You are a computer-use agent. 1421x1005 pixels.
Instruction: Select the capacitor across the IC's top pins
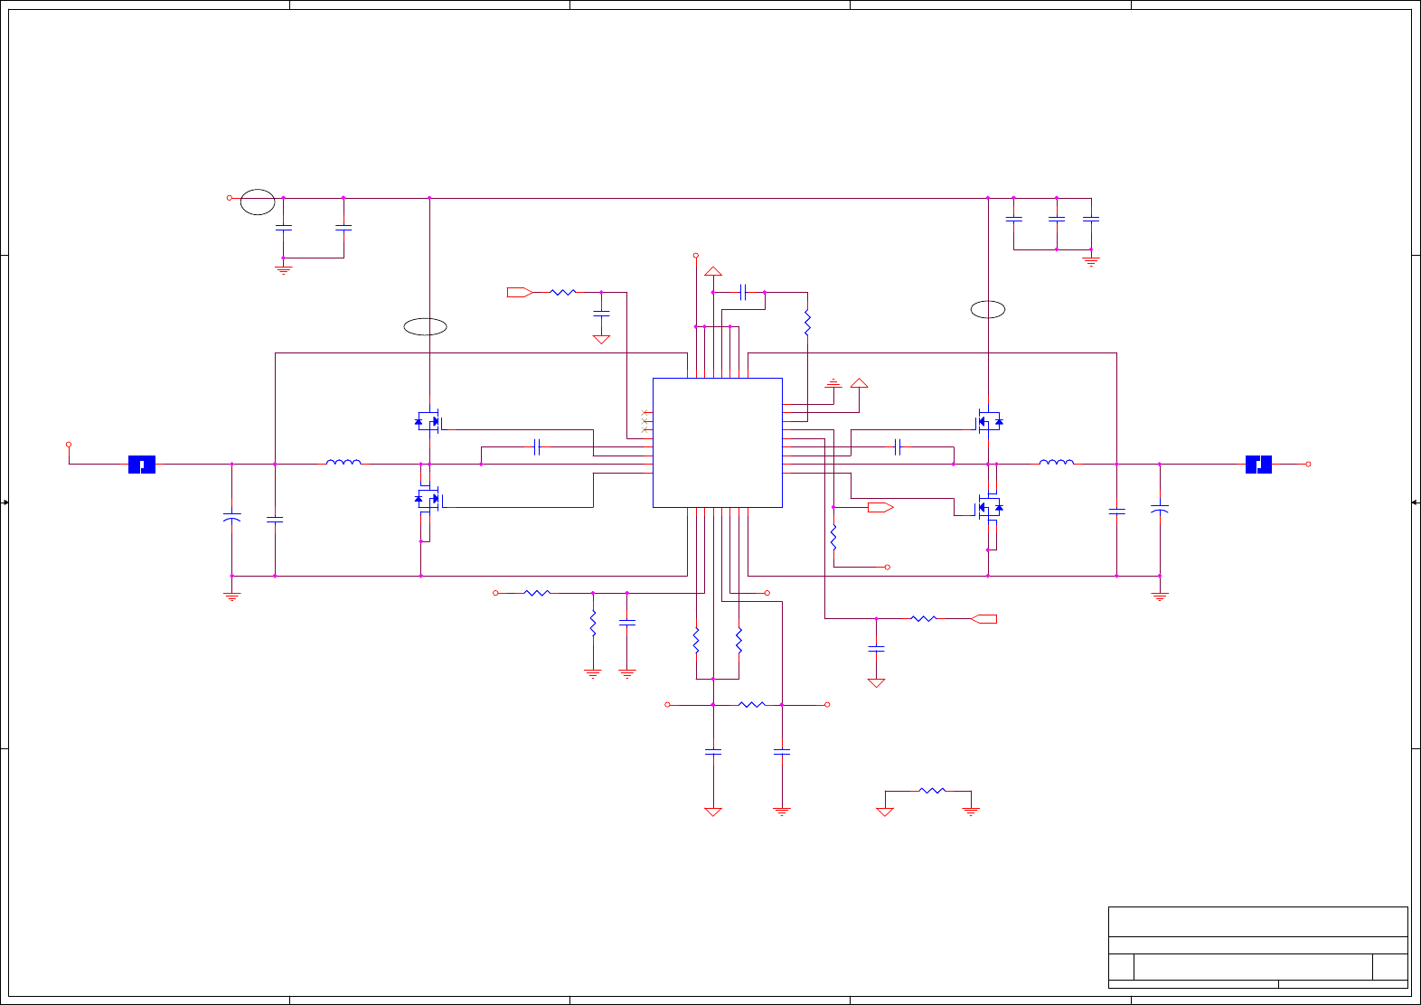pos(743,292)
